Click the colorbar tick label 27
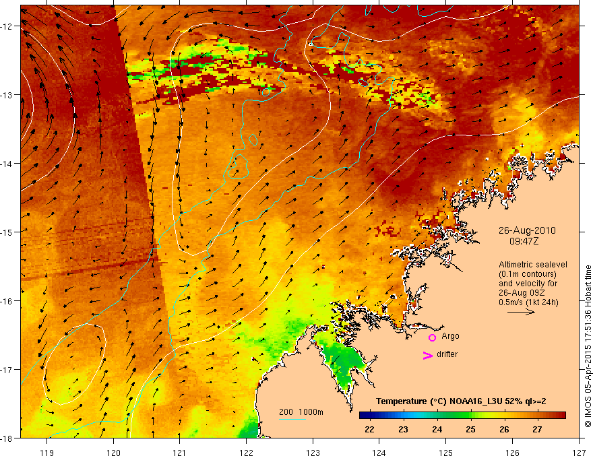Viewport: 593px width, 458px height. point(538,429)
